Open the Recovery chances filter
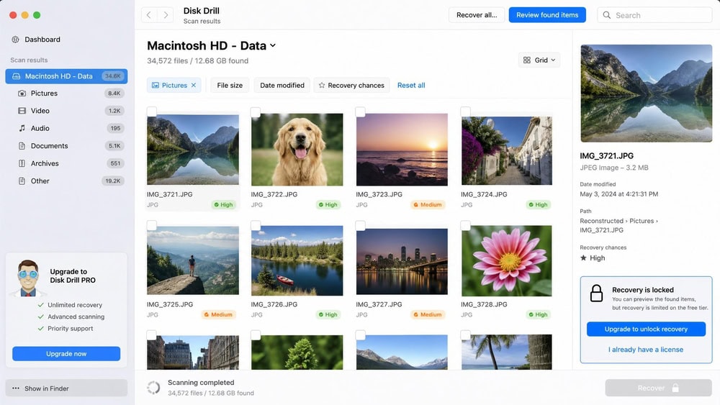720x405 pixels. pyautogui.click(x=351, y=86)
